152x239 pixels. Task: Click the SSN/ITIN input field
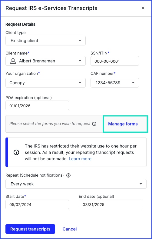click(x=115, y=61)
